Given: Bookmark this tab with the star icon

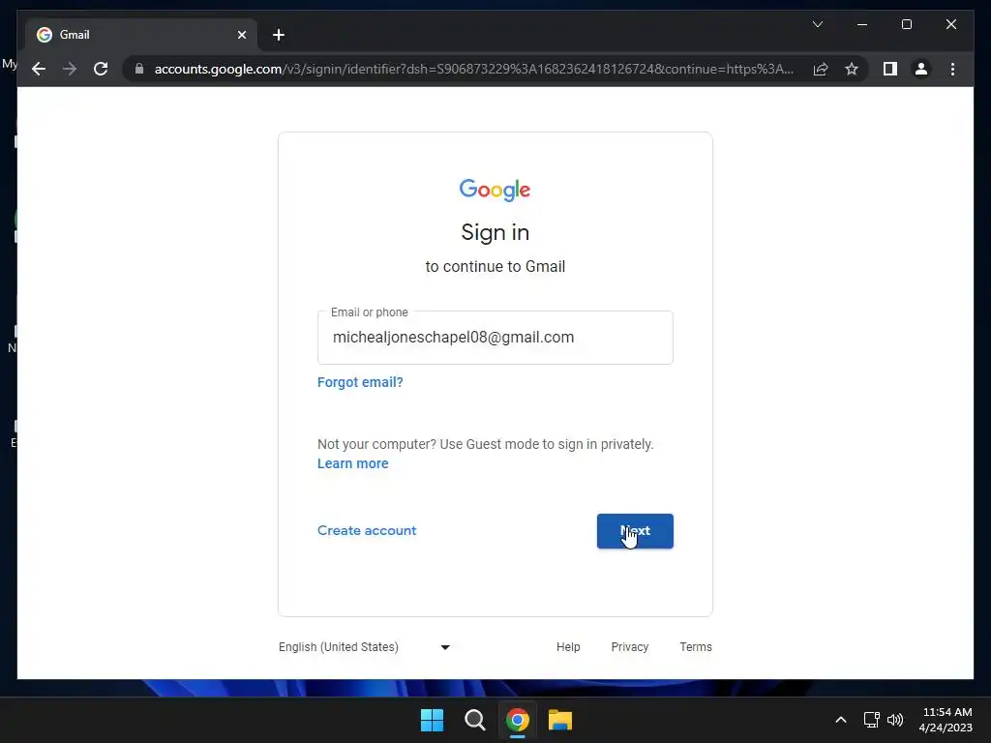Looking at the screenshot, I should click(x=852, y=69).
